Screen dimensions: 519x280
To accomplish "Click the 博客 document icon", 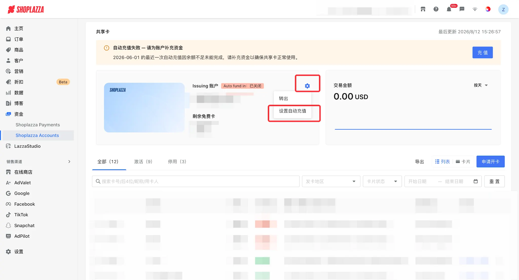I will (x=8, y=103).
